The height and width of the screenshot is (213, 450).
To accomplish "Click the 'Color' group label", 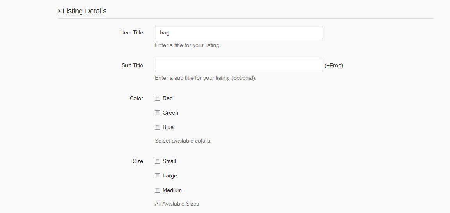I will coord(136,98).
